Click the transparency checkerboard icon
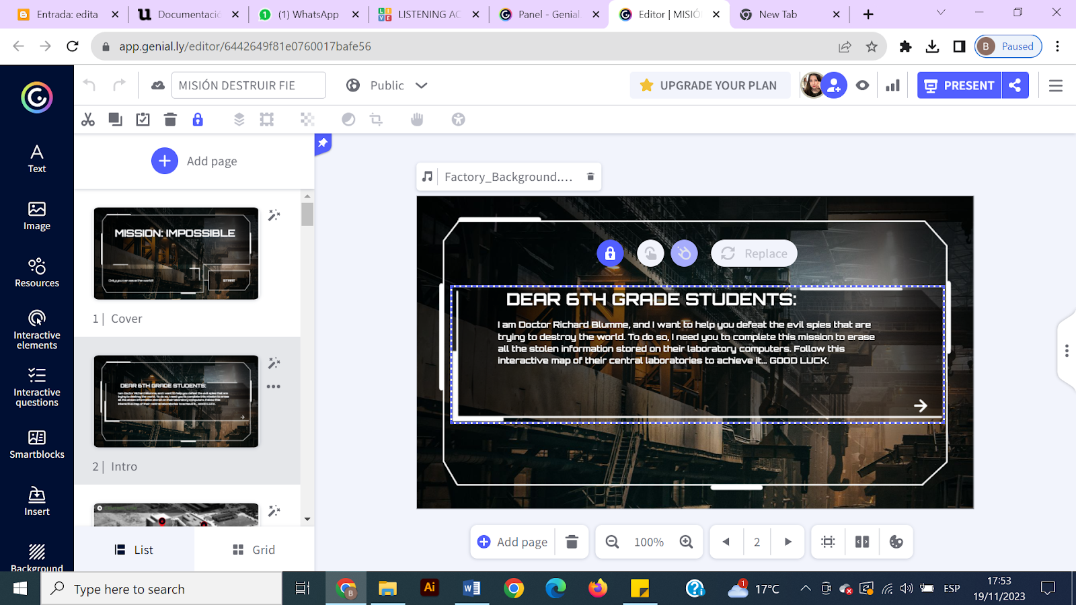This screenshot has width=1076, height=605. tap(307, 120)
